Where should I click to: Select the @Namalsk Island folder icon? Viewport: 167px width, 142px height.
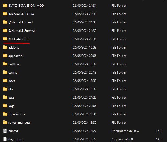pos(5,22)
